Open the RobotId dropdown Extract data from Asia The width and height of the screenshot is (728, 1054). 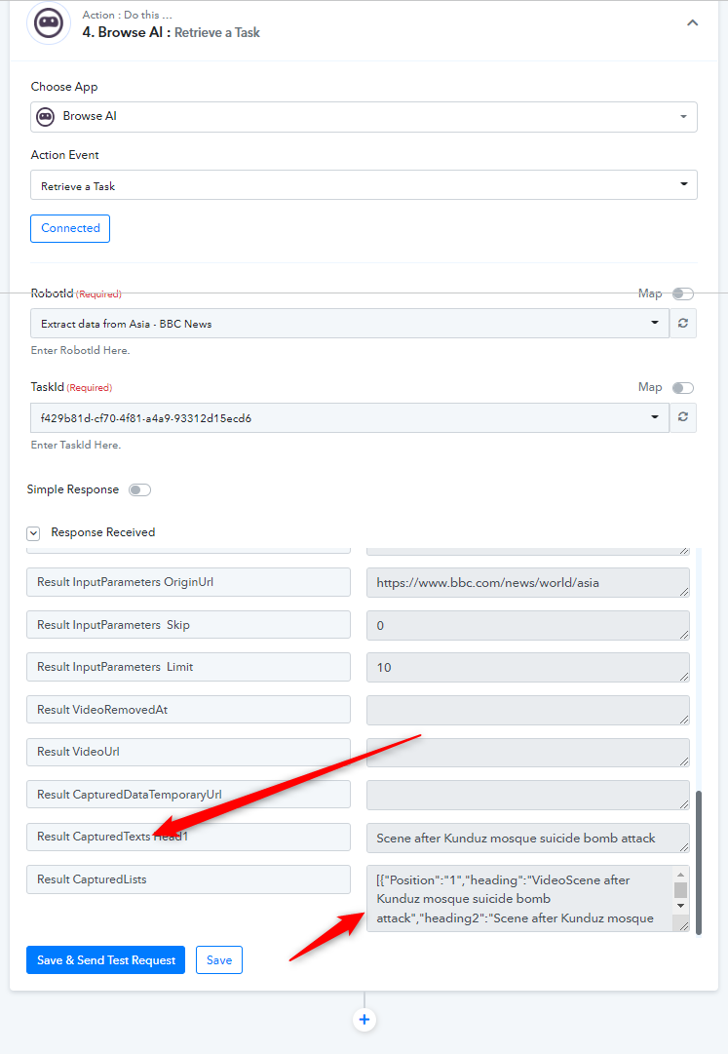pos(349,324)
